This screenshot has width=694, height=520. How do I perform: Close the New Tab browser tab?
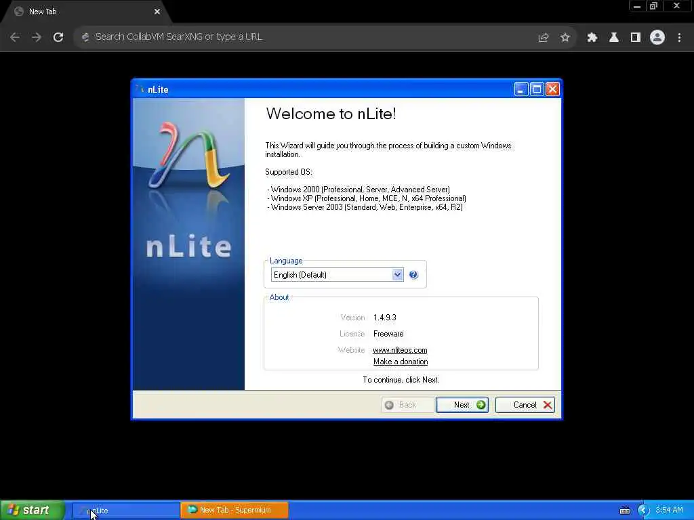click(x=157, y=12)
